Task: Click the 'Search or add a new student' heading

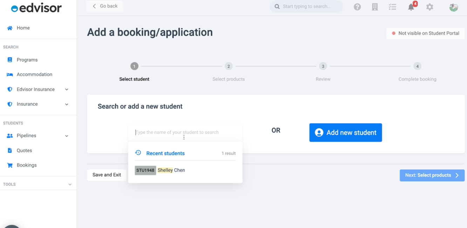Action: (140, 106)
